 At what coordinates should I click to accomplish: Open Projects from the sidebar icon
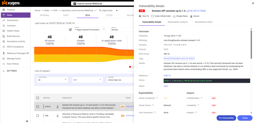3,10
